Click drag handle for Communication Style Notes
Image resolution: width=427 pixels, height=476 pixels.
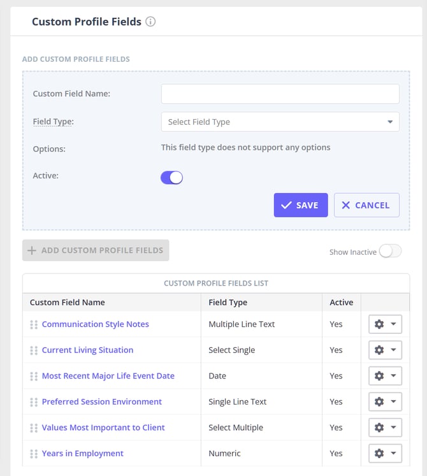[34, 324]
